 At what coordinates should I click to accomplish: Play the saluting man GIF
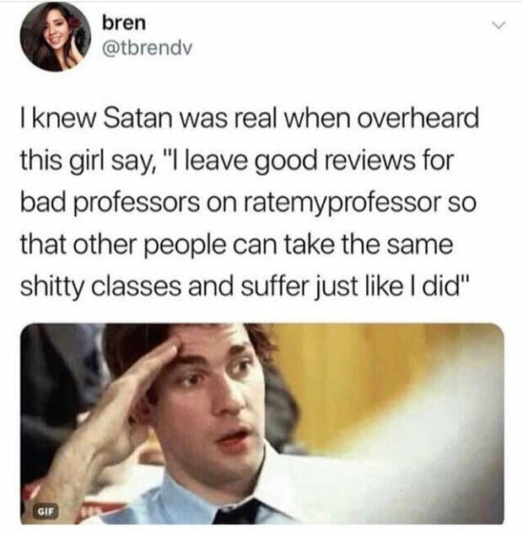click(x=262, y=424)
